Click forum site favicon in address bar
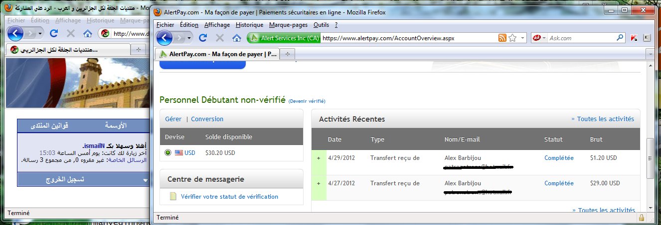The width and height of the screenshot is (661, 225). coord(105,34)
